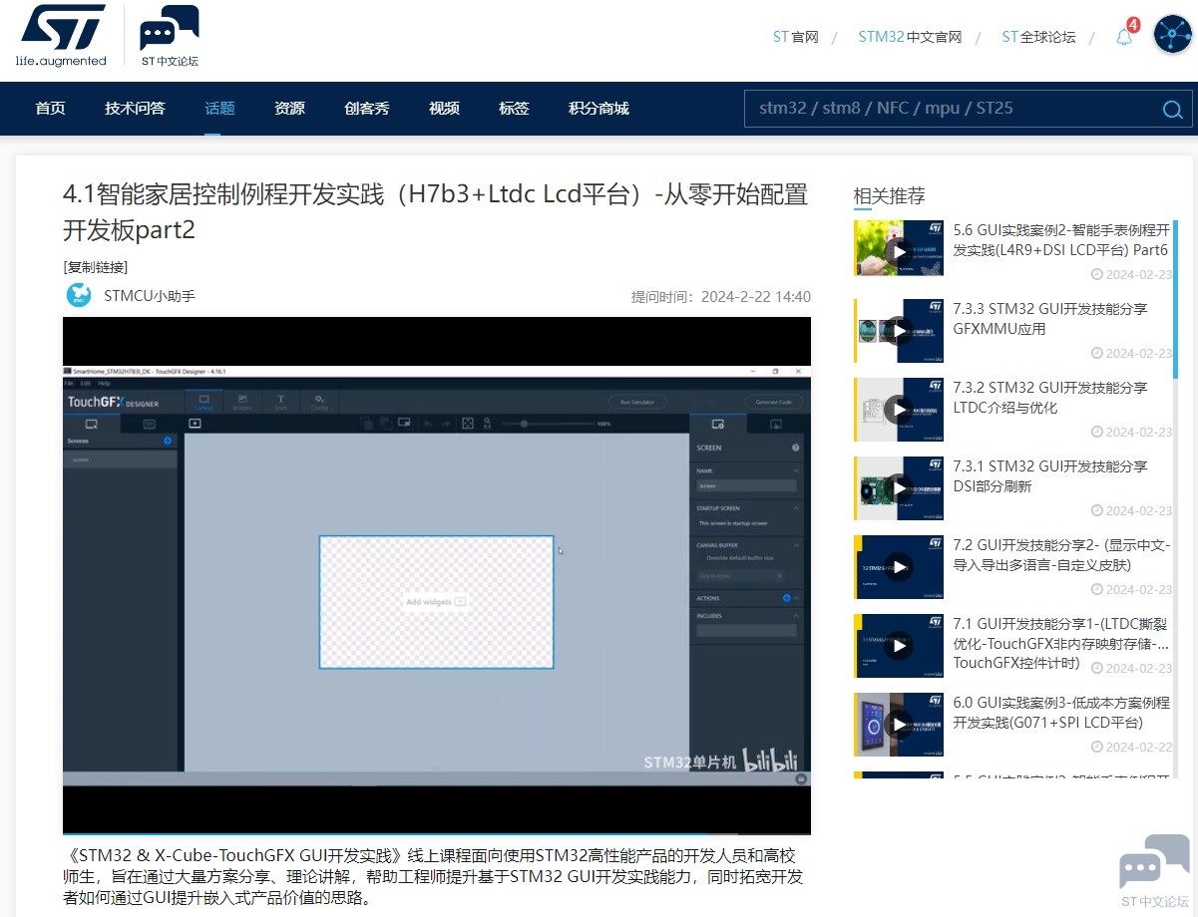Switch to Texts tab in TouchGFX video
This screenshot has height=917, width=1198.
click(280, 401)
